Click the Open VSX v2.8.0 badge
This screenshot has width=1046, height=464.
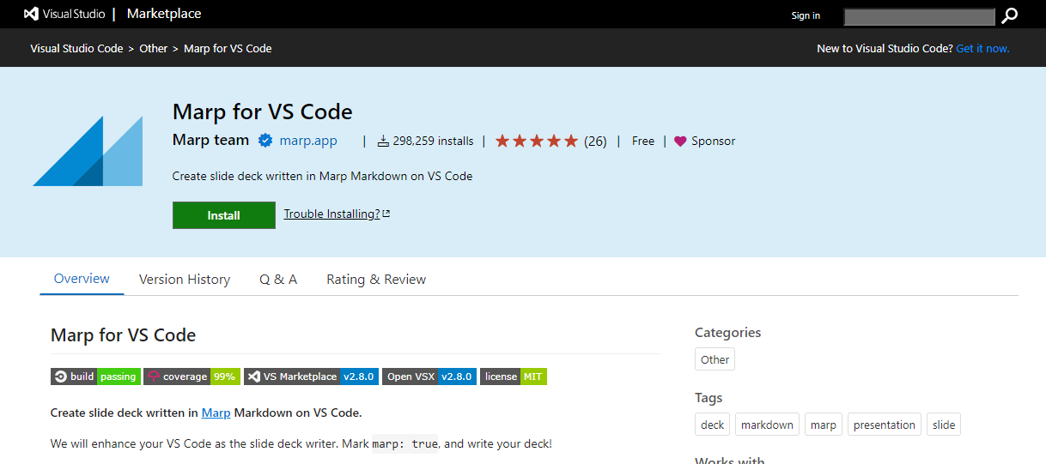tap(429, 377)
